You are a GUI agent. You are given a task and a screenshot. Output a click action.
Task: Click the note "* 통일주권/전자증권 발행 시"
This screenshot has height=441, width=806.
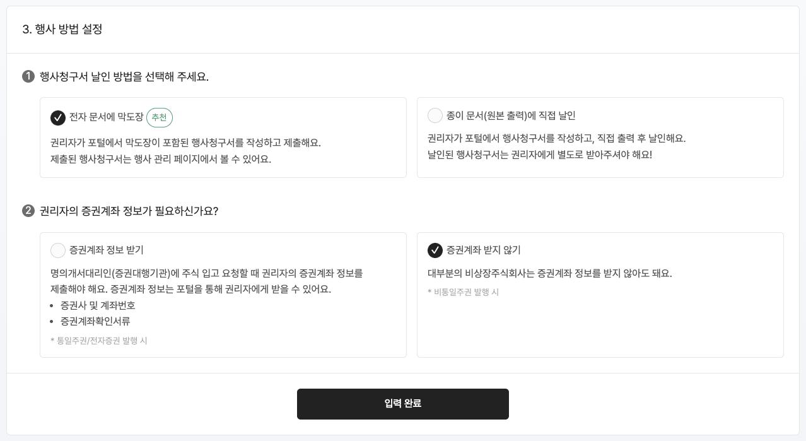click(x=99, y=341)
